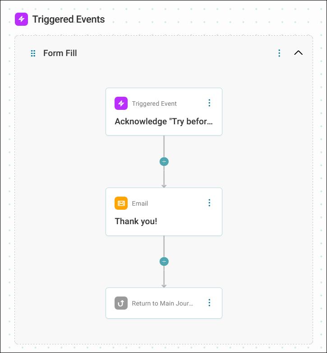Screen dimensions: 327x353
Task: Select the Form Fill section heading
Action: (60, 53)
